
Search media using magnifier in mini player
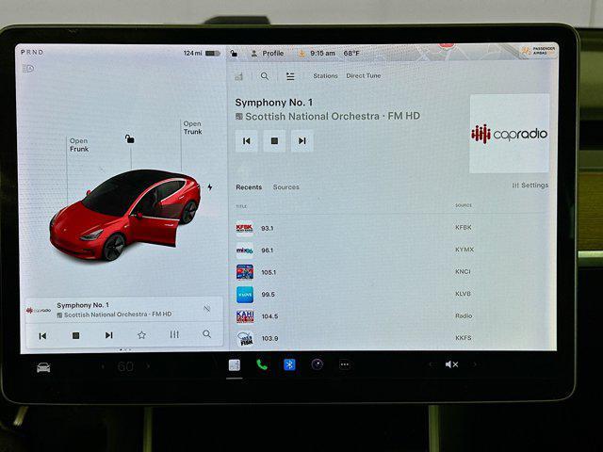coord(206,334)
